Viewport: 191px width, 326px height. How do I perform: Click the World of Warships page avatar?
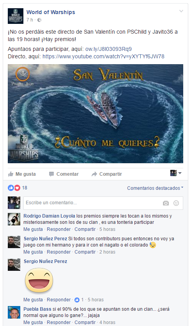coord(16,16)
